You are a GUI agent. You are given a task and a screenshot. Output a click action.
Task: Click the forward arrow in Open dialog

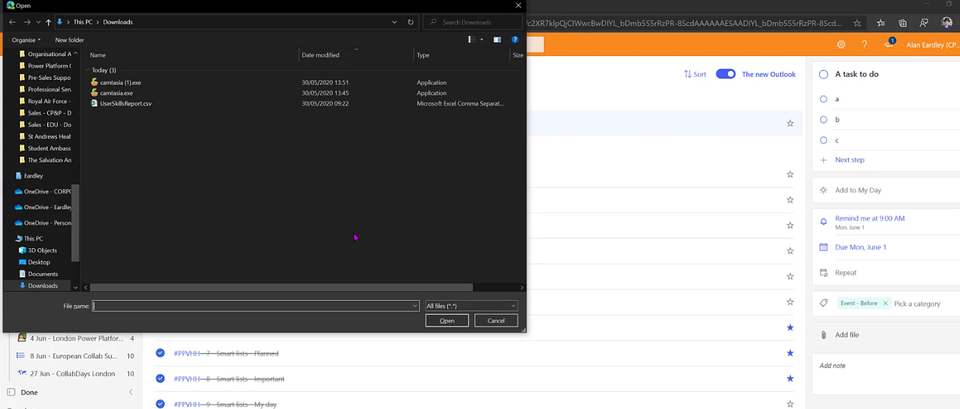[x=27, y=22]
